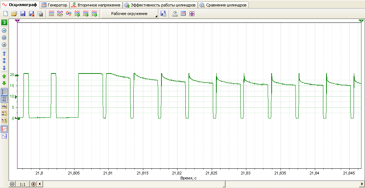The image size is (365, 188).
Task: Click the floppy disk icon with red square
Action: click(31, 14)
